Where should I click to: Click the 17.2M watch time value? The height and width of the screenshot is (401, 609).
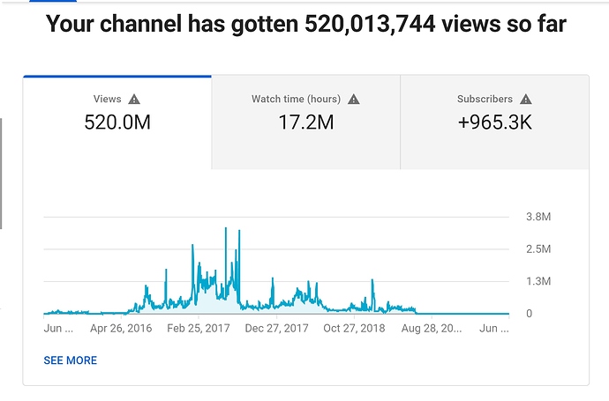pyautogui.click(x=306, y=123)
